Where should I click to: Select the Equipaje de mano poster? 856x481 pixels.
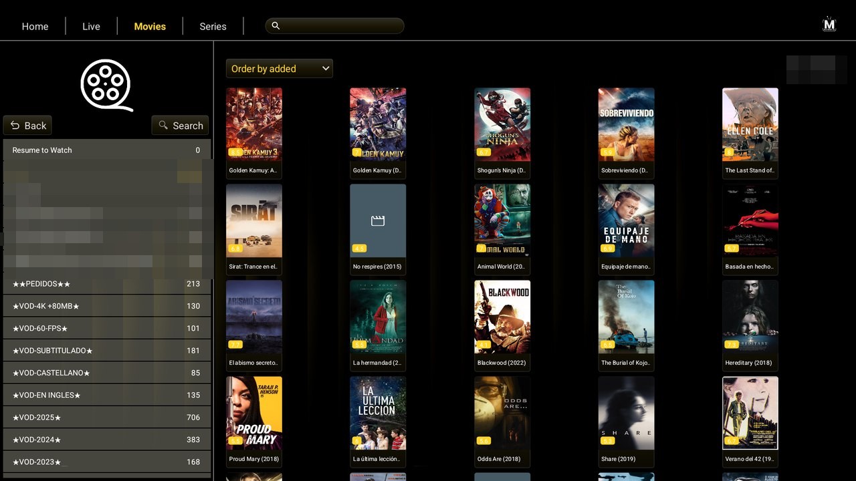pos(626,220)
